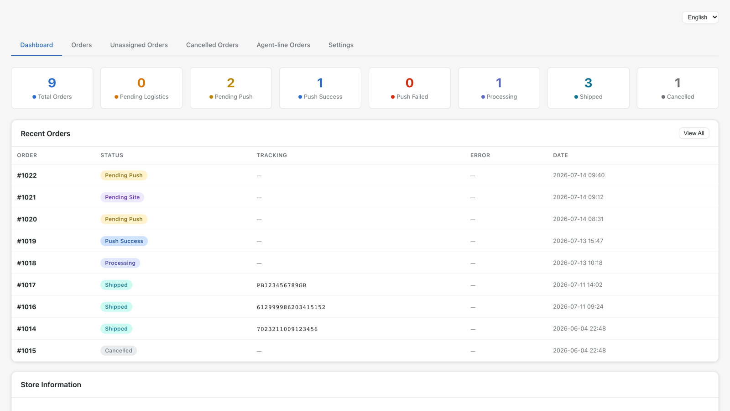730x411 pixels.
Task: Click the Push Success status badge in table
Action: [124, 241]
